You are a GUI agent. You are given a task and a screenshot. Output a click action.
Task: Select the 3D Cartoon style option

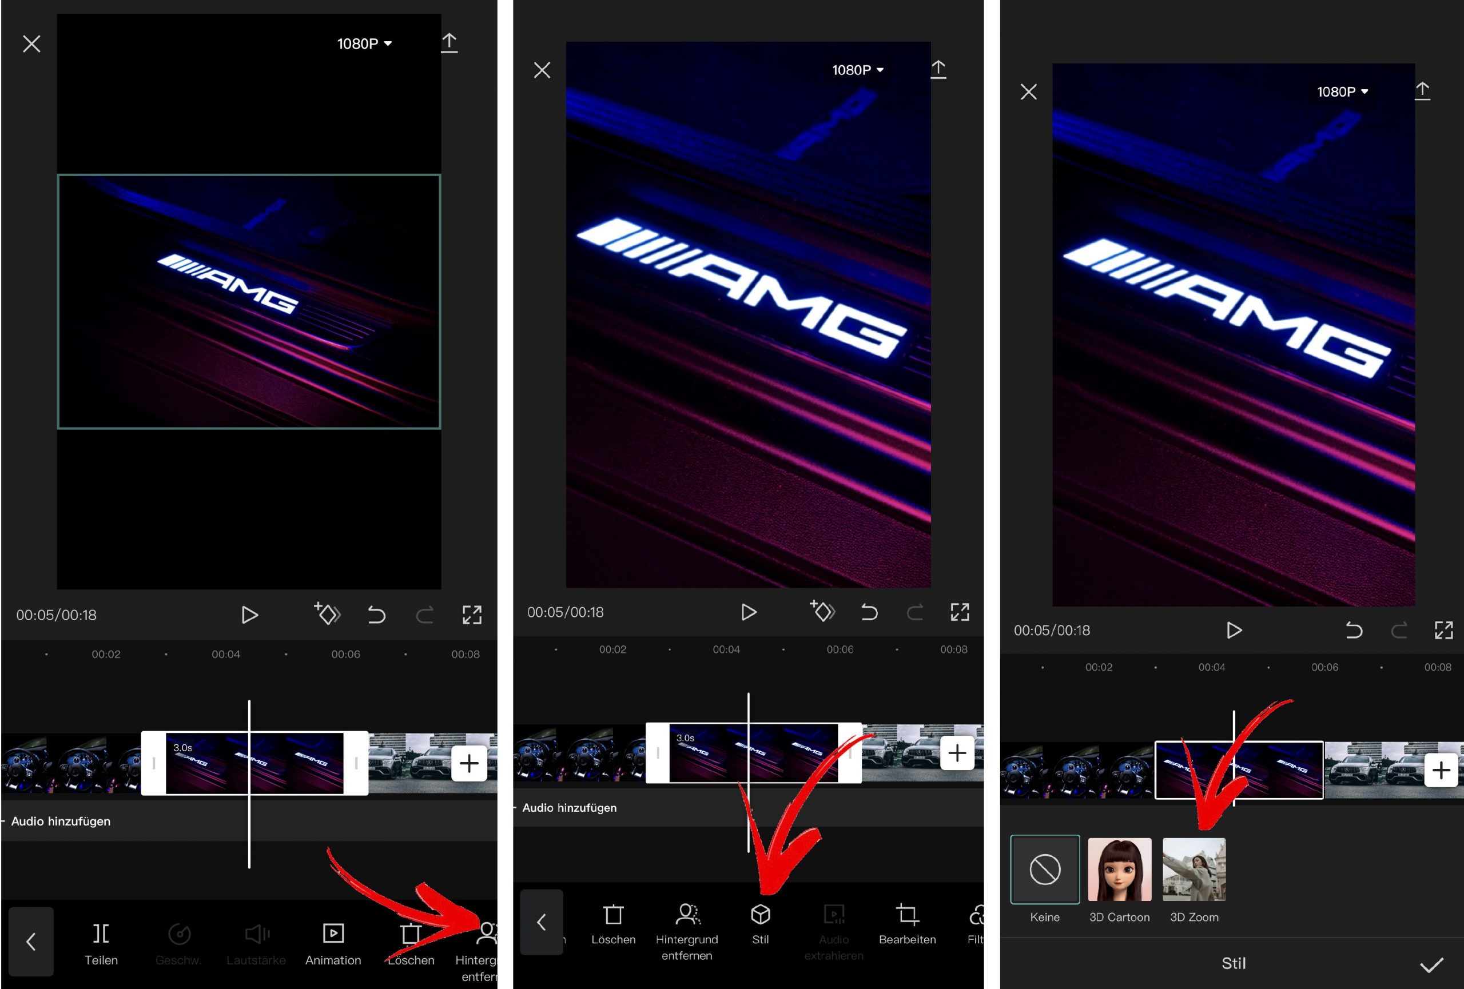tap(1119, 873)
